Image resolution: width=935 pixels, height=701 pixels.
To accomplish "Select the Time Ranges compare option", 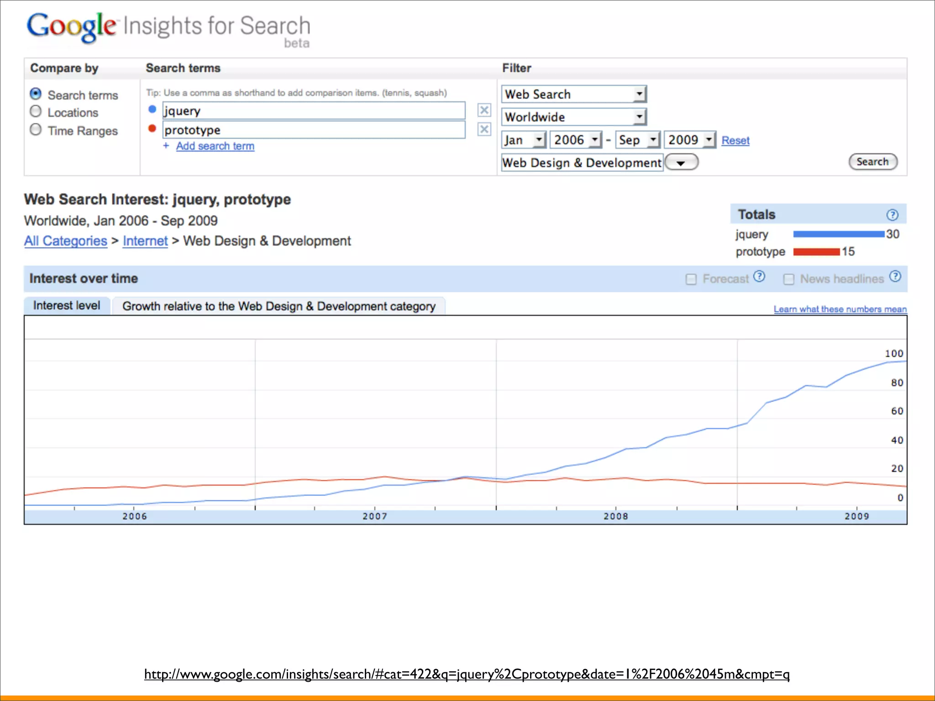I will tap(36, 130).
